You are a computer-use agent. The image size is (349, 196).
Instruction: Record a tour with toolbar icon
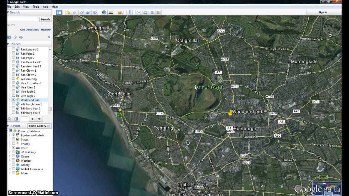pyautogui.click(x=95, y=12)
